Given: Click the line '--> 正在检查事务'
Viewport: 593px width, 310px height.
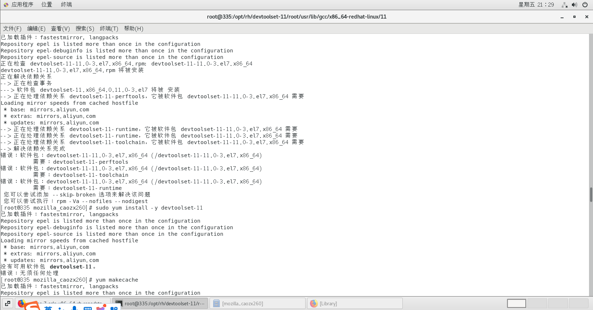Looking at the screenshot, I should 26,83.
